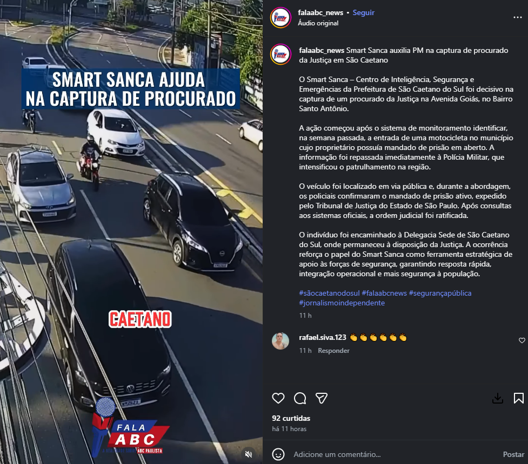Focus the Adicione um comentário field
This screenshot has width=528, height=464.
(394, 454)
